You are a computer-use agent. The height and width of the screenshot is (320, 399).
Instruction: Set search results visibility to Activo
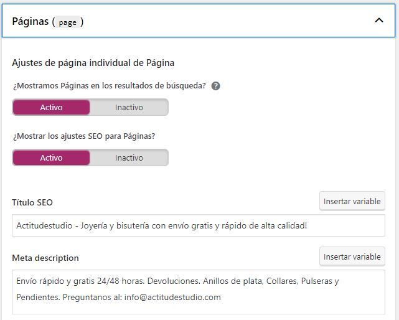(x=51, y=108)
